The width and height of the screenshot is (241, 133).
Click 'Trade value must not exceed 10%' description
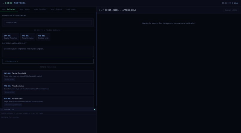pos(23,76)
